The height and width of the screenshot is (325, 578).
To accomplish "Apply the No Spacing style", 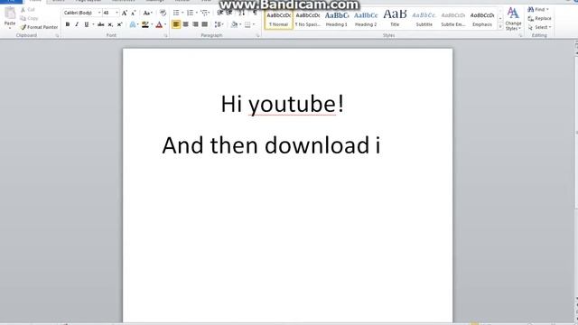I will tap(308, 20).
